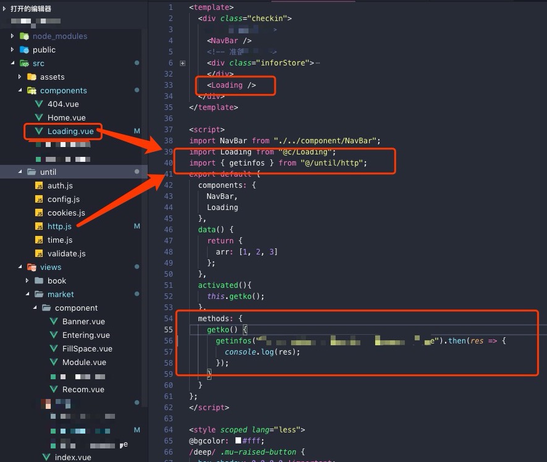Expand the public folder arrow
This screenshot has width=547, height=462.
click(12, 49)
